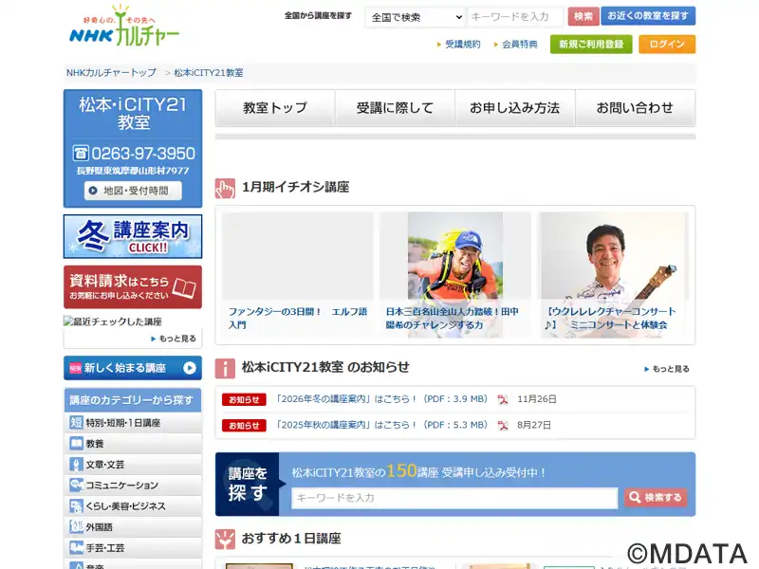Click the コミュニケーション category icon

coord(77,486)
